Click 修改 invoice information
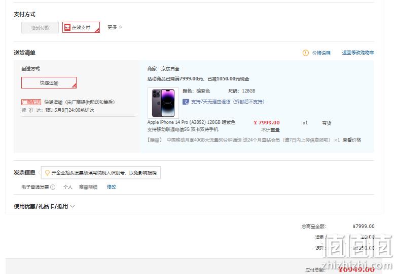Viewport: 397px width, 274px height. (112, 187)
